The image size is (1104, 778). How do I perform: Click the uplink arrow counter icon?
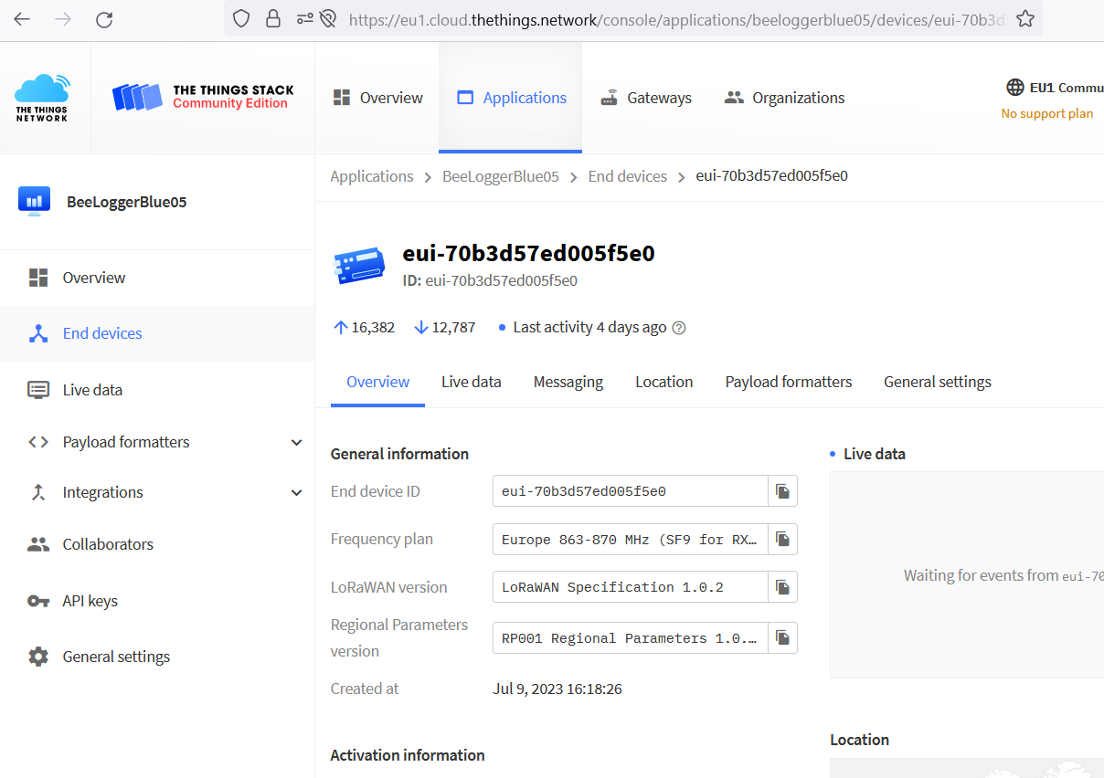pos(339,326)
